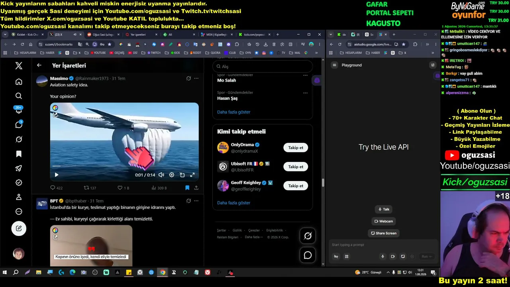
Task: Open X search from the sidebar
Action: point(19,96)
